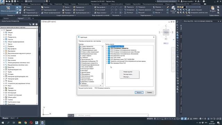This screenshot has width=222, height=125.
Task: Open the Профиль ribbon tool
Action: [67, 10]
